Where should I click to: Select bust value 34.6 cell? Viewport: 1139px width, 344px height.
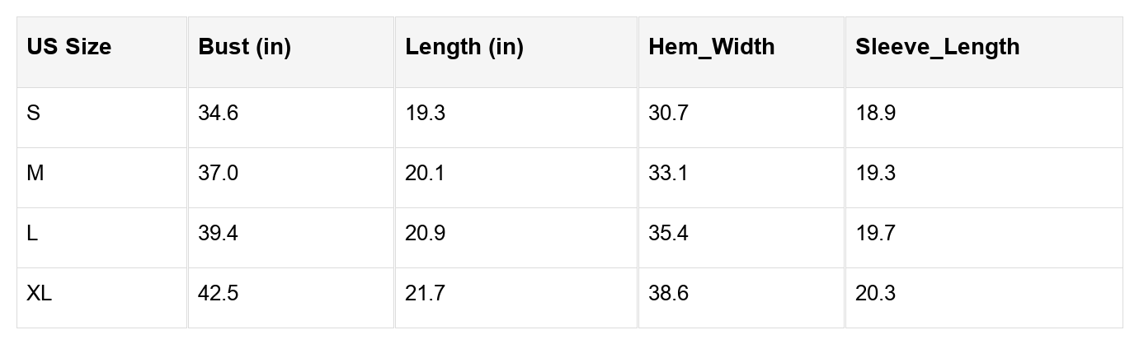tap(218, 114)
